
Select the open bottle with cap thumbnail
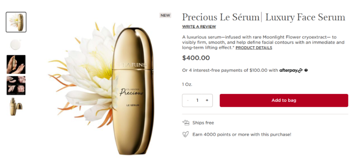[16, 107]
